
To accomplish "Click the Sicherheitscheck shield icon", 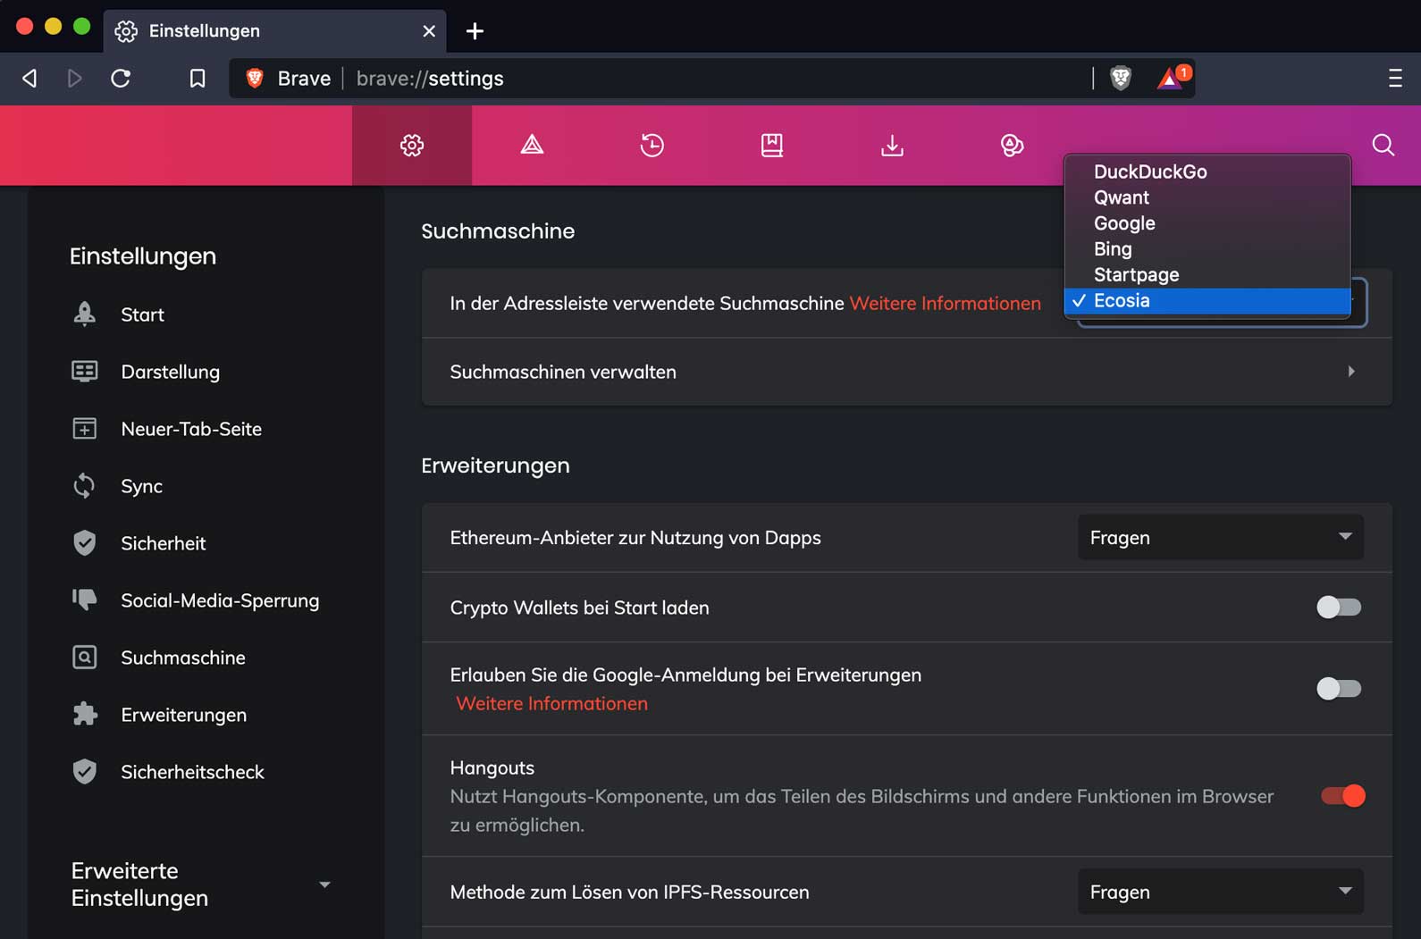I will click(85, 771).
